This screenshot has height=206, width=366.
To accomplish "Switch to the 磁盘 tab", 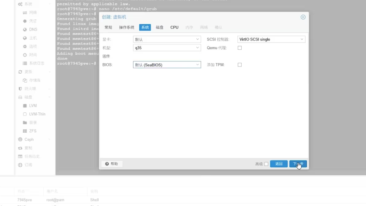I will point(159,28).
